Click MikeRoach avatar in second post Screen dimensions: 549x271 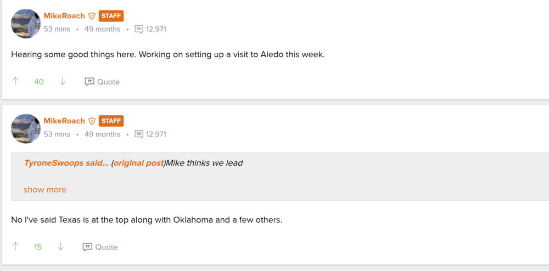pos(26,128)
